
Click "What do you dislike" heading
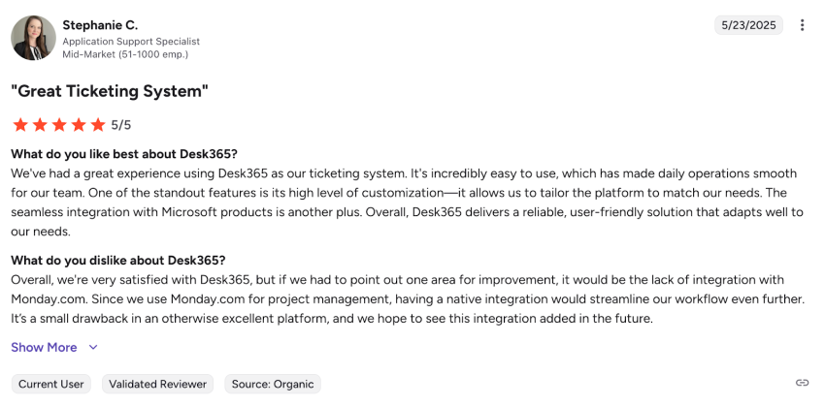click(118, 260)
